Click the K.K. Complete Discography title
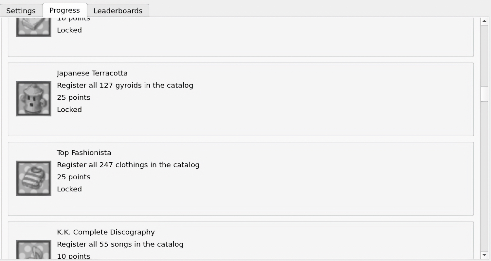 (106, 232)
